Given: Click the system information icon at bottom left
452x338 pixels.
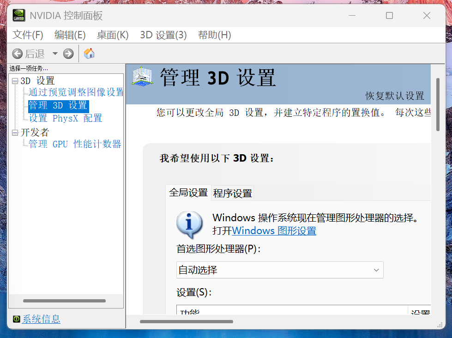Looking at the screenshot, I should 17,319.
